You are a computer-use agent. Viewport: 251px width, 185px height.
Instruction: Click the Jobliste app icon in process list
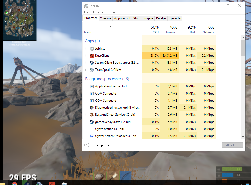(92, 49)
